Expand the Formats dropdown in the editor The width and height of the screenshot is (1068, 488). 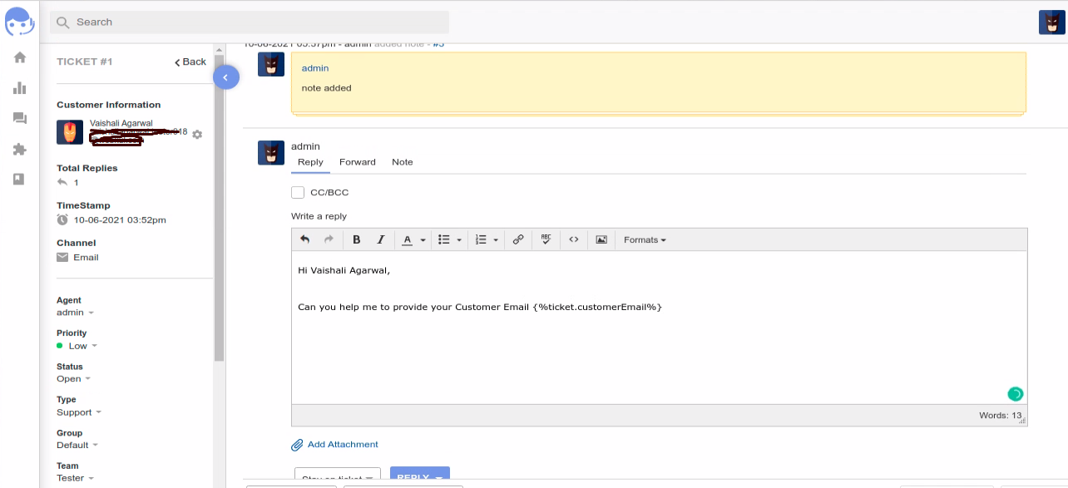pyautogui.click(x=644, y=239)
